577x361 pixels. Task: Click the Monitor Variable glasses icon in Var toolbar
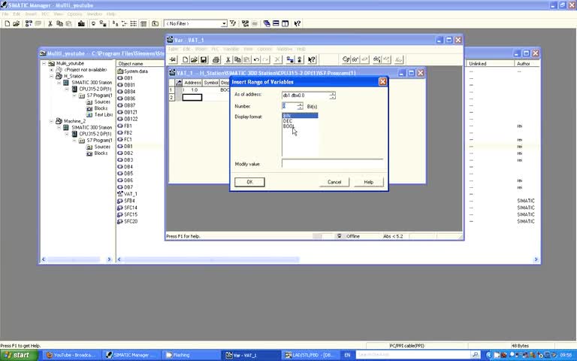(x=355, y=59)
